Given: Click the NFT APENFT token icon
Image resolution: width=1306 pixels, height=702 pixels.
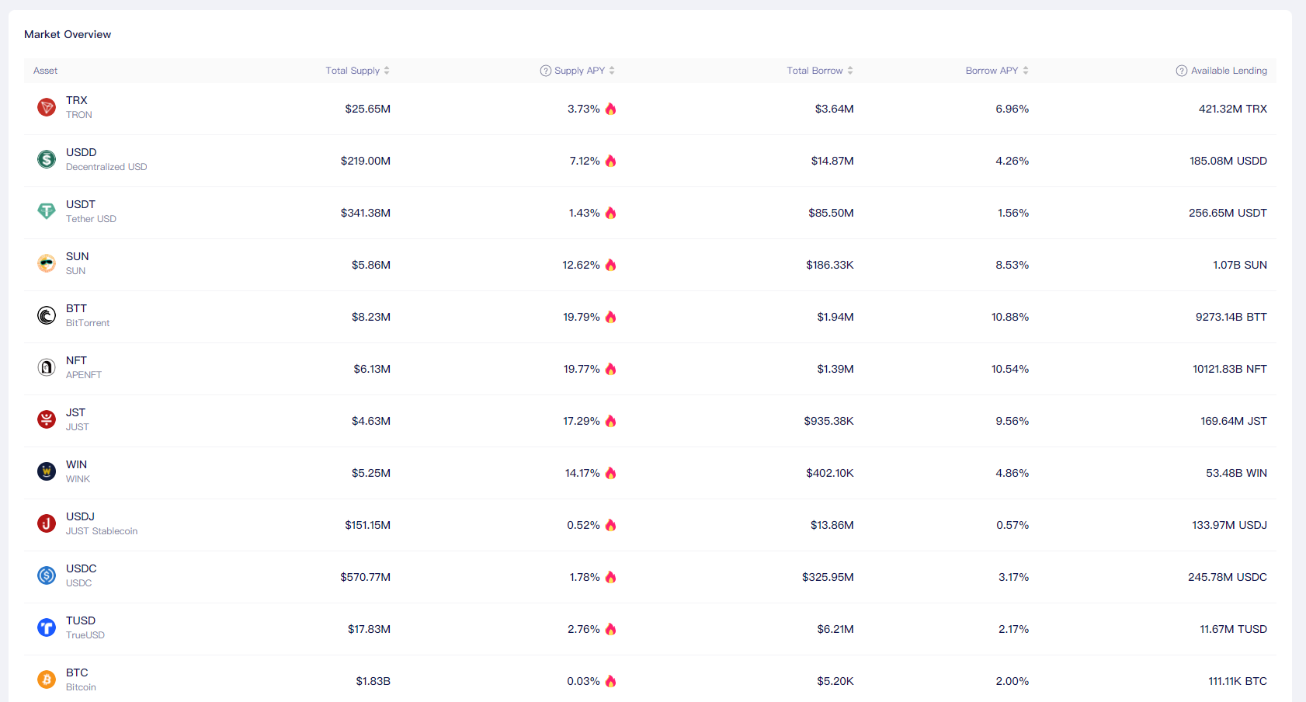Looking at the screenshot, I should pos(47,367).
